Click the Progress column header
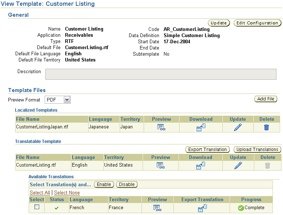The width and height of the screenshot is (283, 215). click(x=251, y=199)
